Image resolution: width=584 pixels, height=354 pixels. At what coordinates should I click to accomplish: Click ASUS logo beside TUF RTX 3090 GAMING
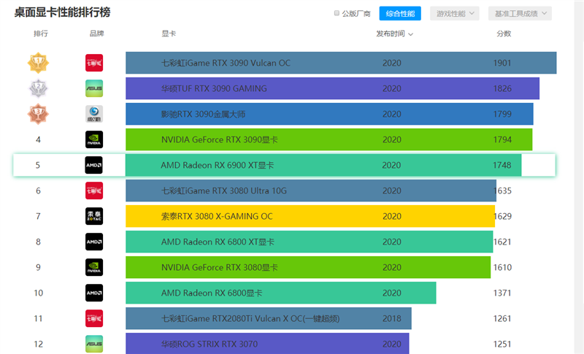tap(94, 88)
